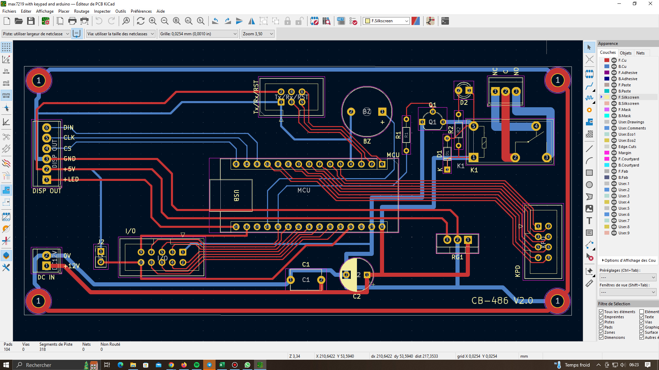This screenshot has height=370, width=659.
Task: Switch to the Objets tab
Action: (x=625, y=53)
